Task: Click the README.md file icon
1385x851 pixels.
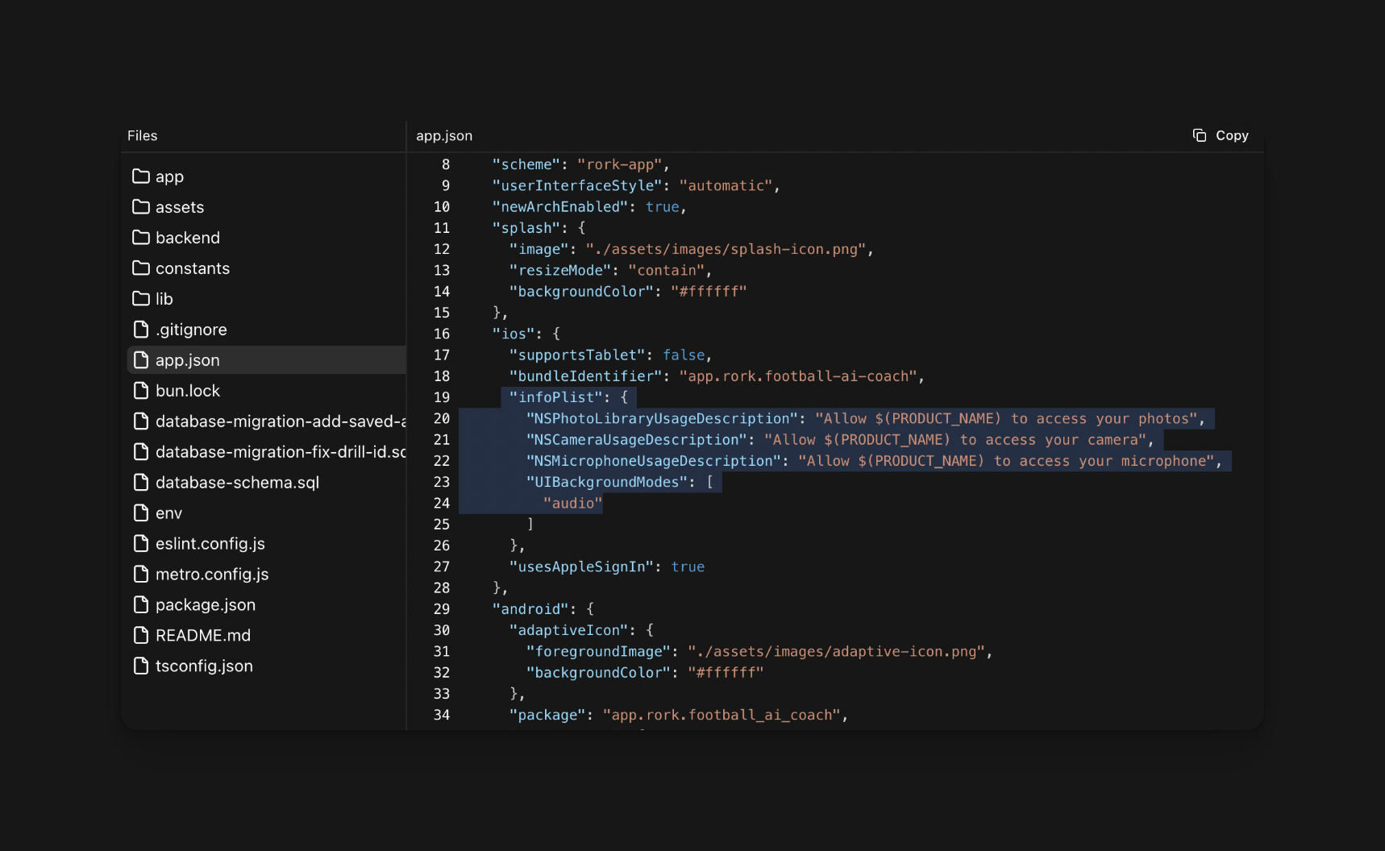Action: (141, 635)
